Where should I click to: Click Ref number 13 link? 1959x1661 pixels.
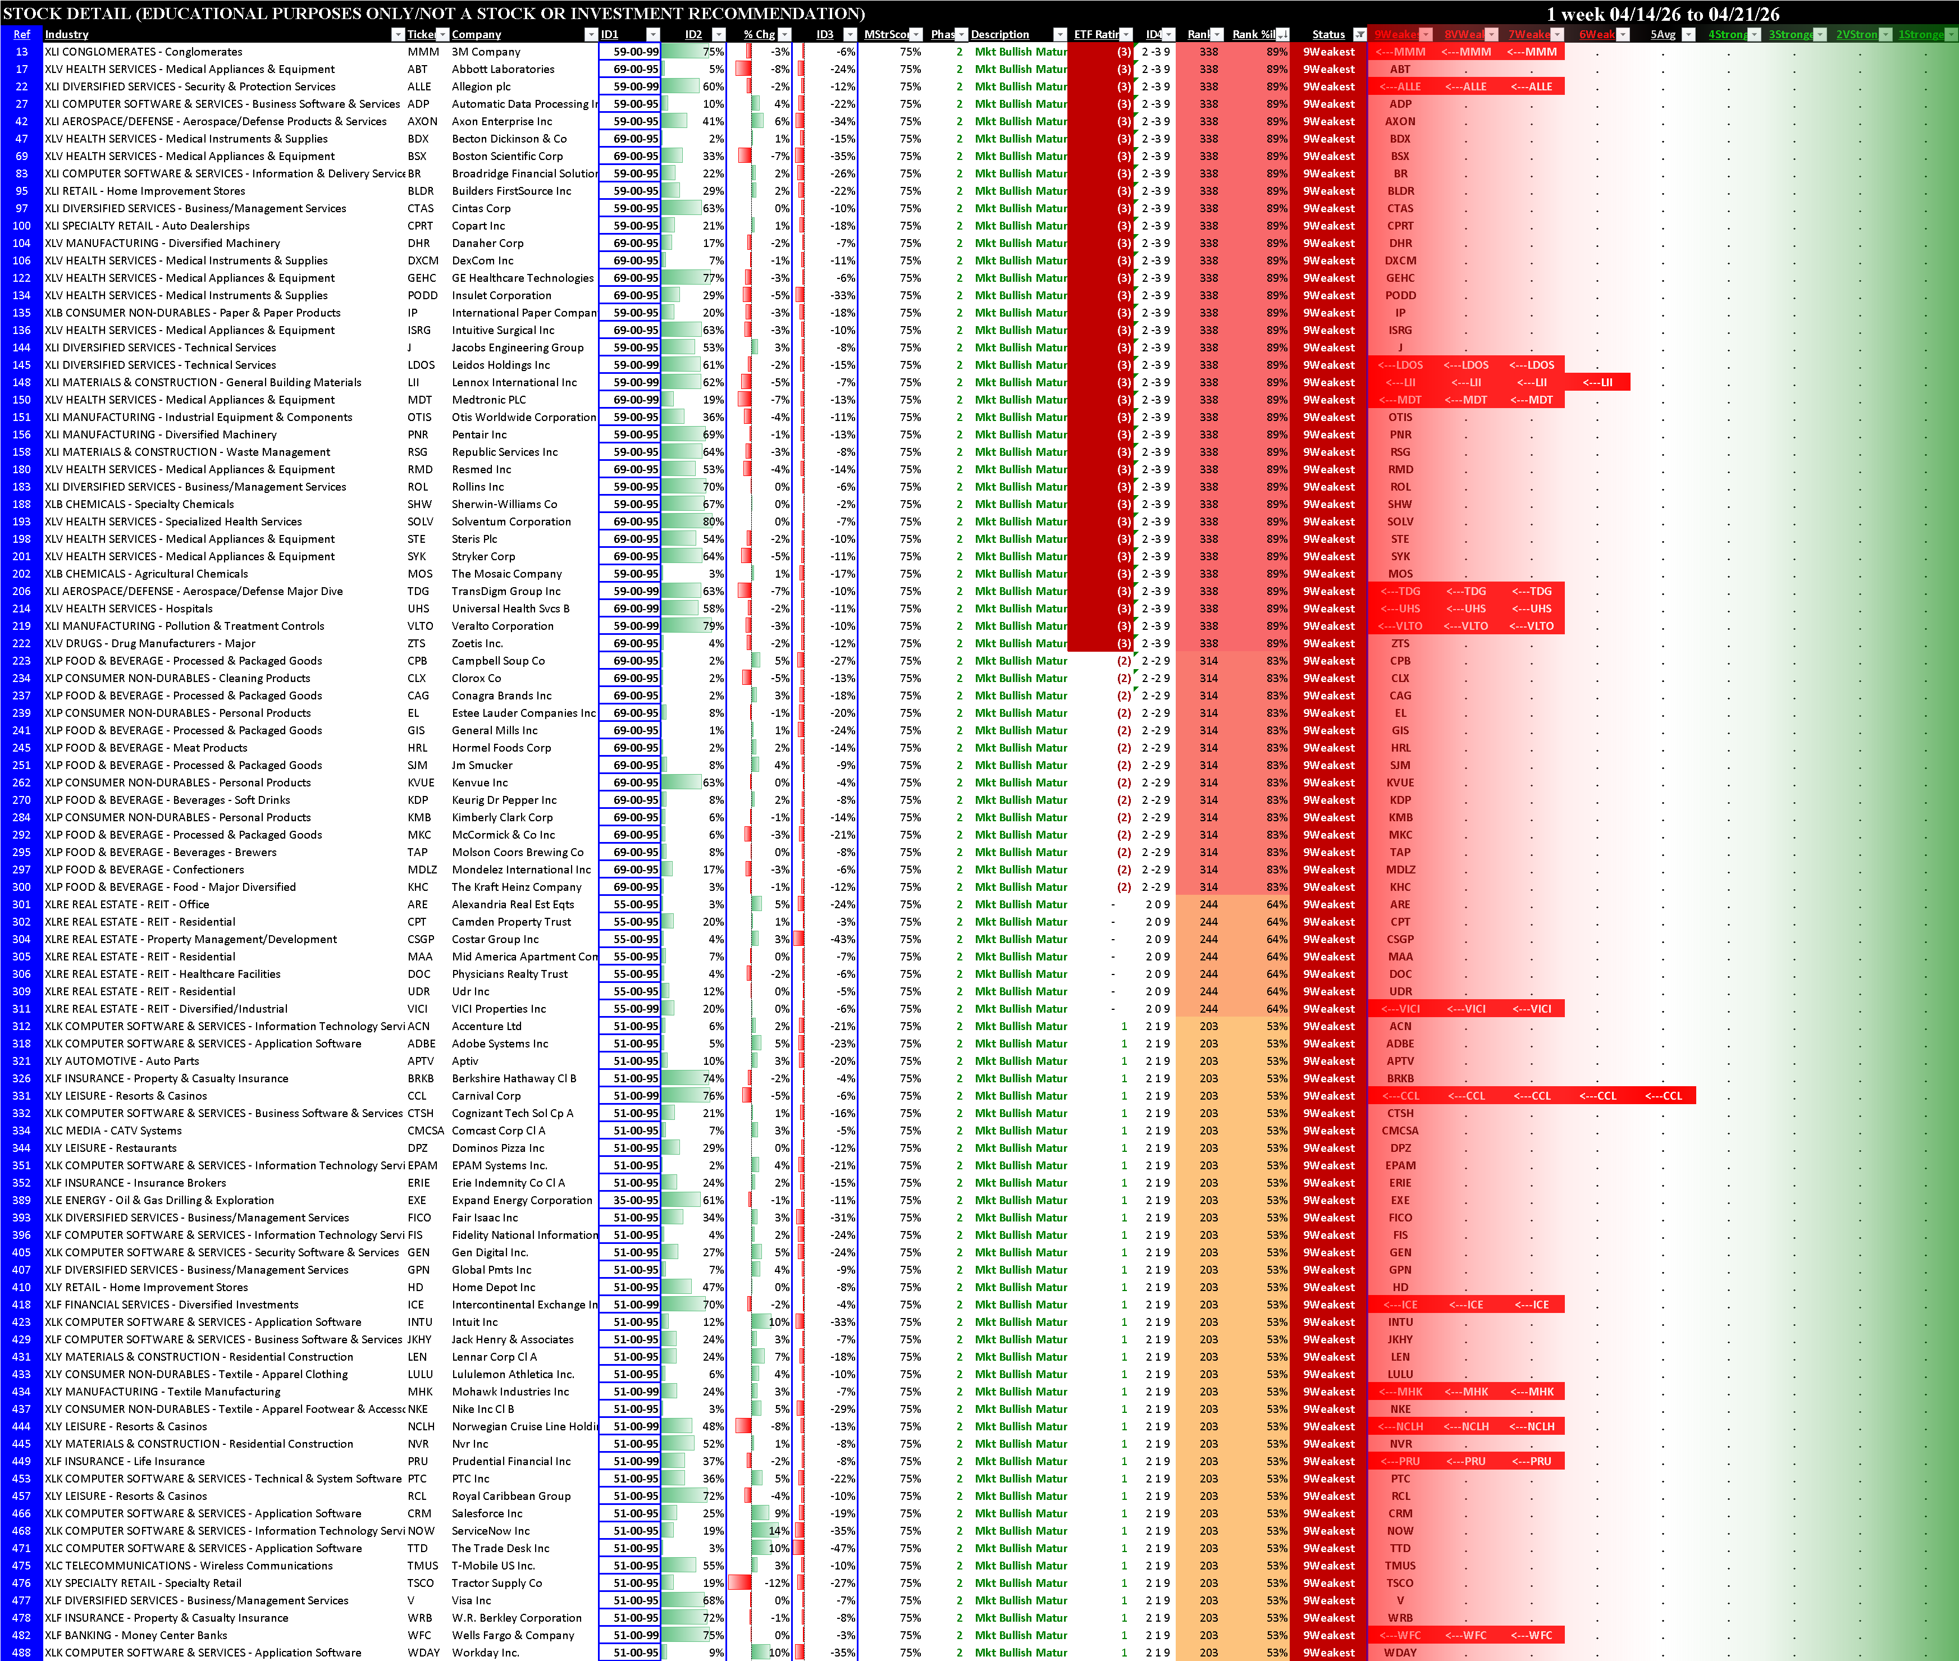point(22,52)
